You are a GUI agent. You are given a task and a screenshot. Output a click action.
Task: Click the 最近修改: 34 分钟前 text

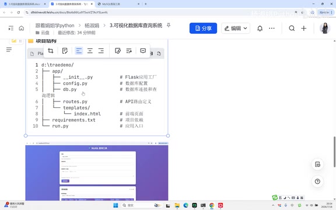76,33
